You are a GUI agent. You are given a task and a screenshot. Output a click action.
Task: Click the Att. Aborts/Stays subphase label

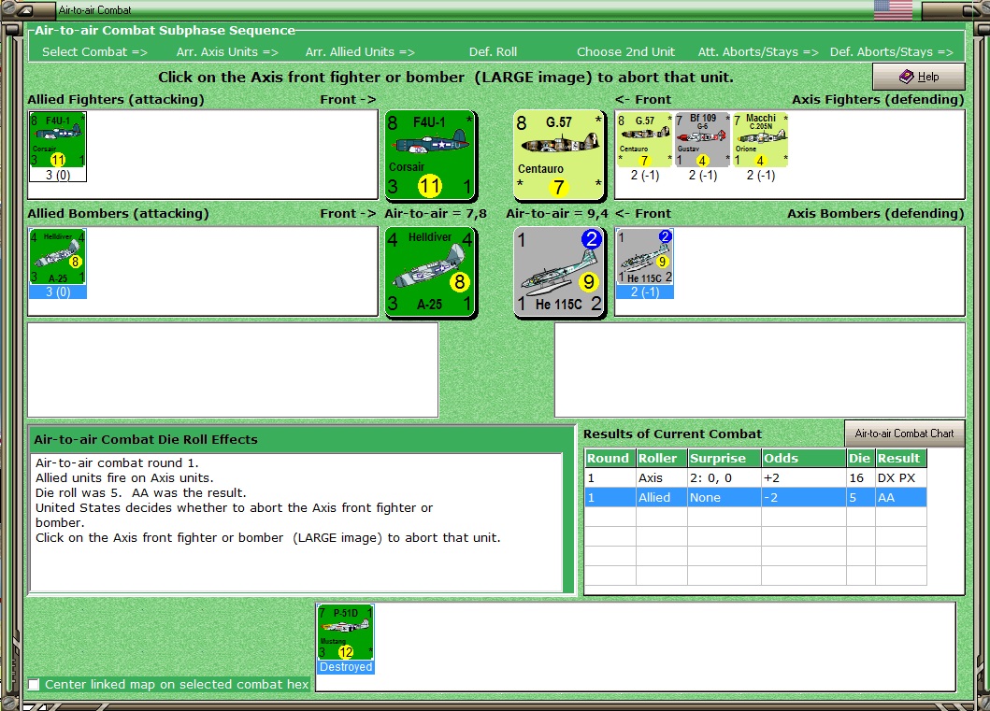pyautogui.click(x=758, y=52)
